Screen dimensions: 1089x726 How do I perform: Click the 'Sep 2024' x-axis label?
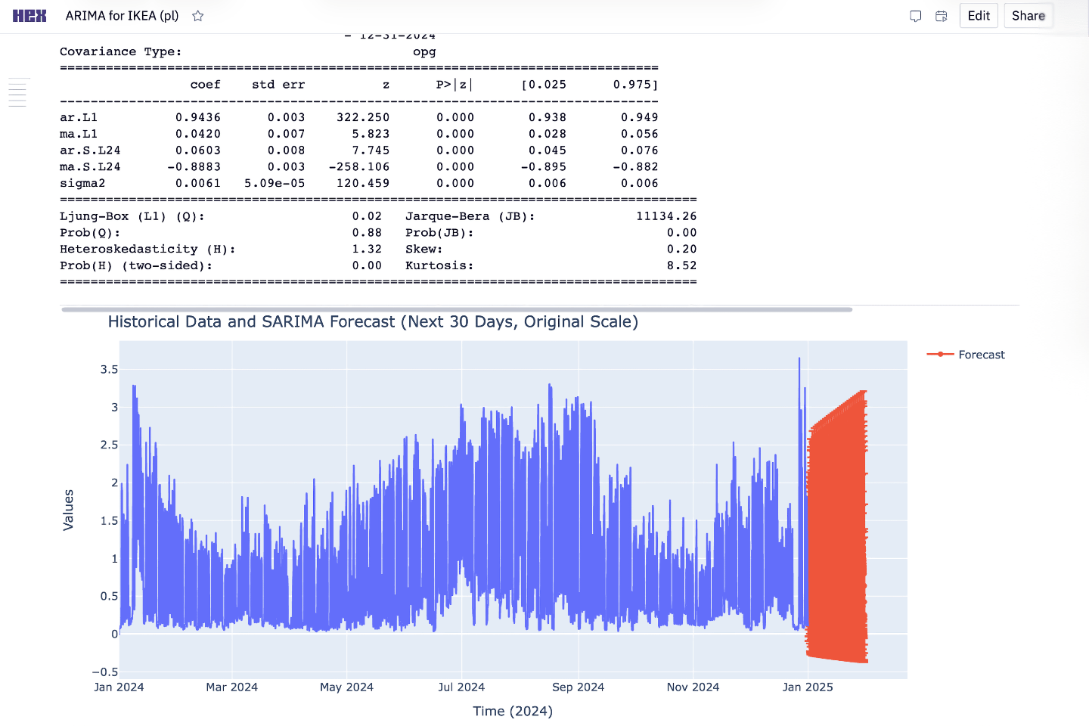coord(578,687)
